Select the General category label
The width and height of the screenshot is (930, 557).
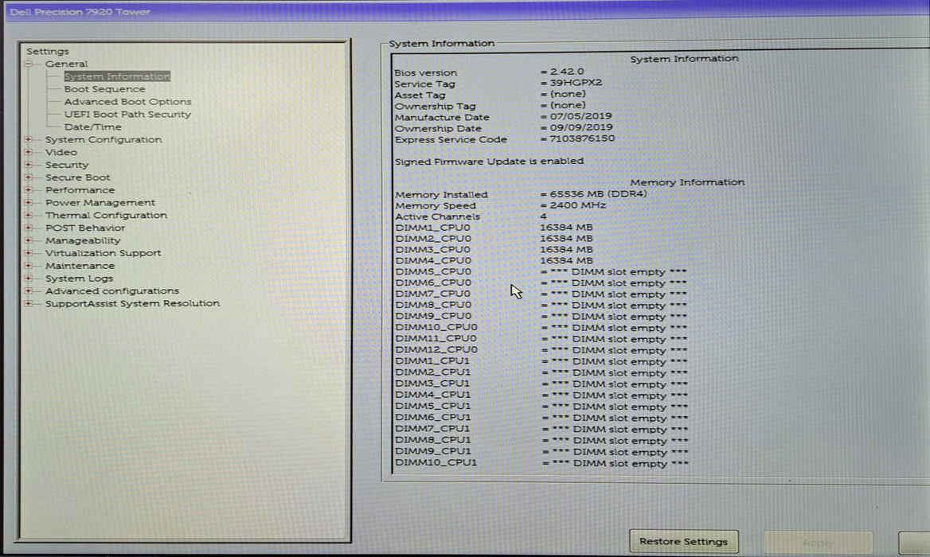[x=66, y=64]
